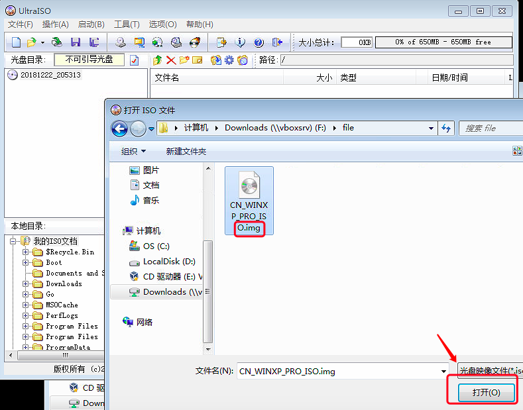Click the blue Info bubble icon

240,42
